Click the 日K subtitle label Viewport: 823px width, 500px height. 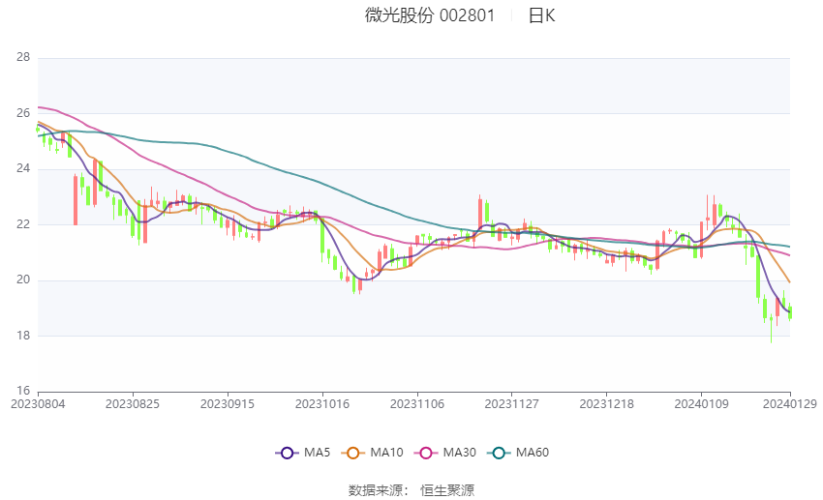(541, 15)
